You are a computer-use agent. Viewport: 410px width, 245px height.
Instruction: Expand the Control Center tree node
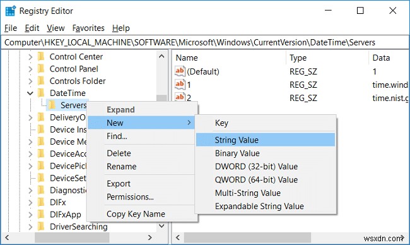pyautogui.click(x=30, y=57)
